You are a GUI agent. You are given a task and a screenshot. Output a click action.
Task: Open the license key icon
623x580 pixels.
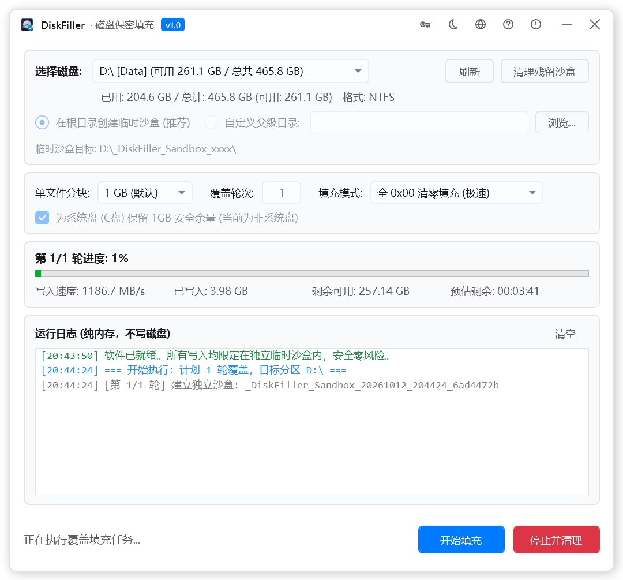(x=425, y=25)
